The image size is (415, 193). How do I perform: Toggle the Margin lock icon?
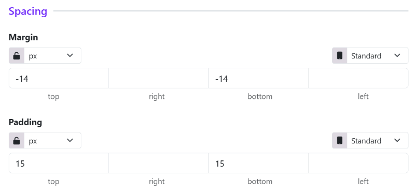click(x=17, y=55)
